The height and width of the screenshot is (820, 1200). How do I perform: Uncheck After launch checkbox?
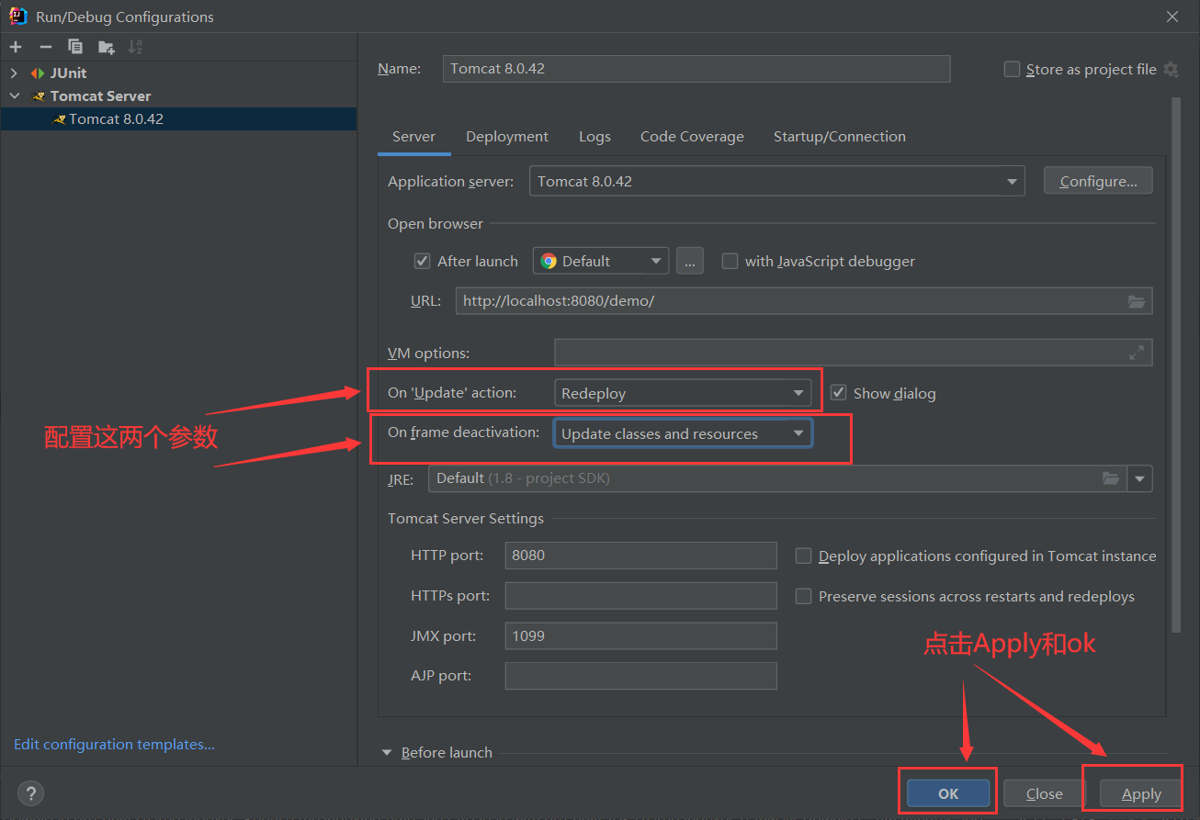[422, 261]
